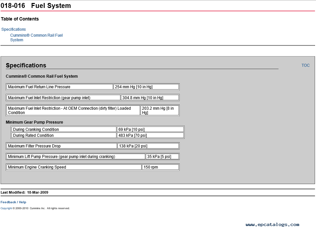The image size is (316, 230).
Task: Select 'Maximum Fuel Return Line Pressure' cell
Action: tap(60, 87)
